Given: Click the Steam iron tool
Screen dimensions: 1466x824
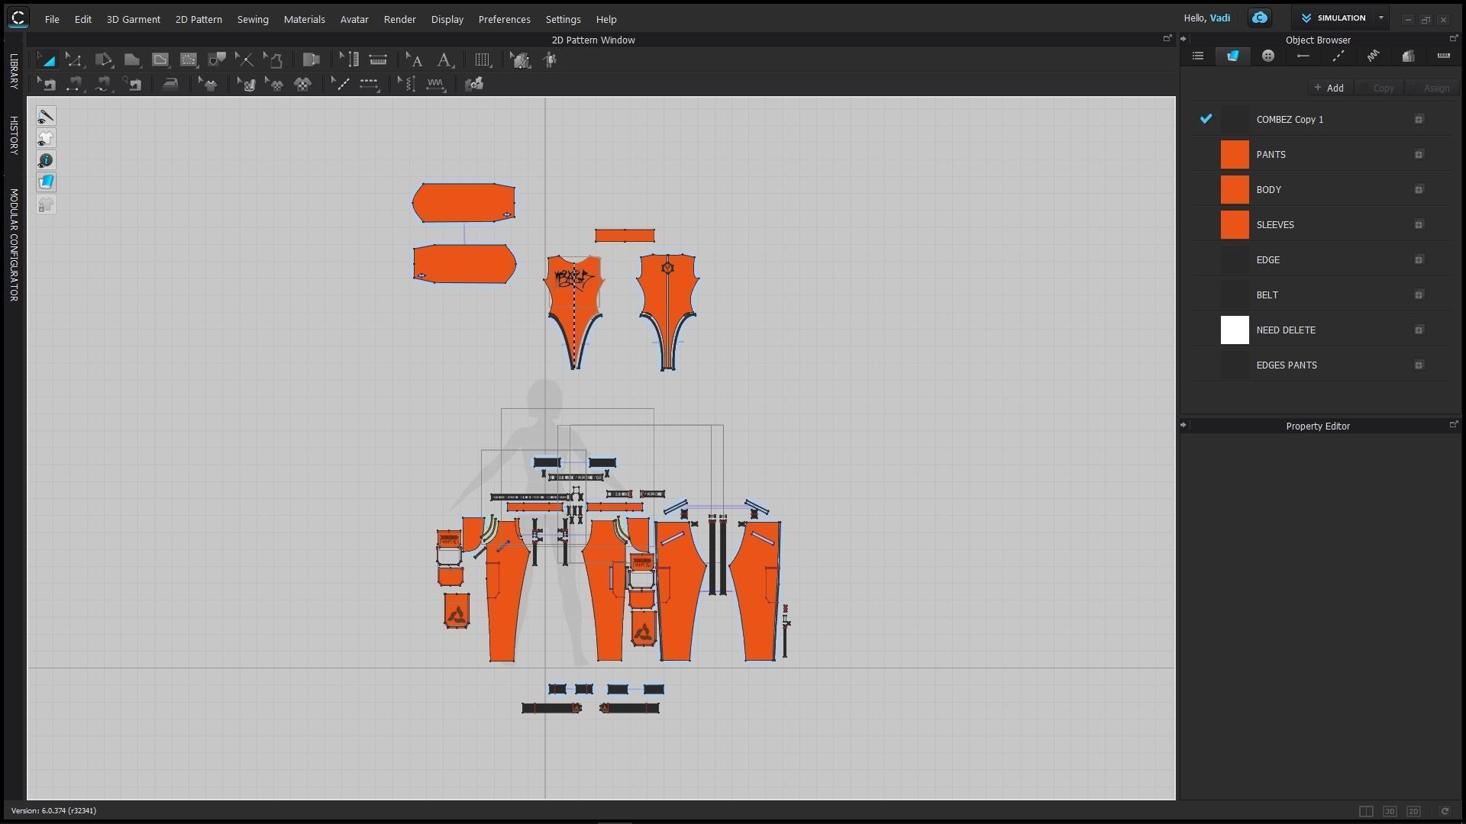Looking at the screenshot, I should (170, 84).
